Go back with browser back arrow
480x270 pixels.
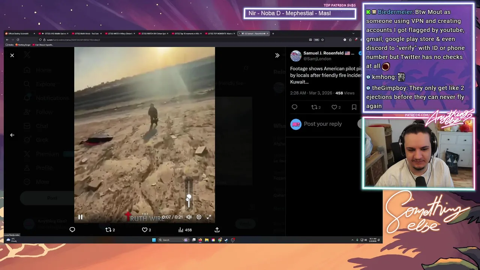point(7,40)
